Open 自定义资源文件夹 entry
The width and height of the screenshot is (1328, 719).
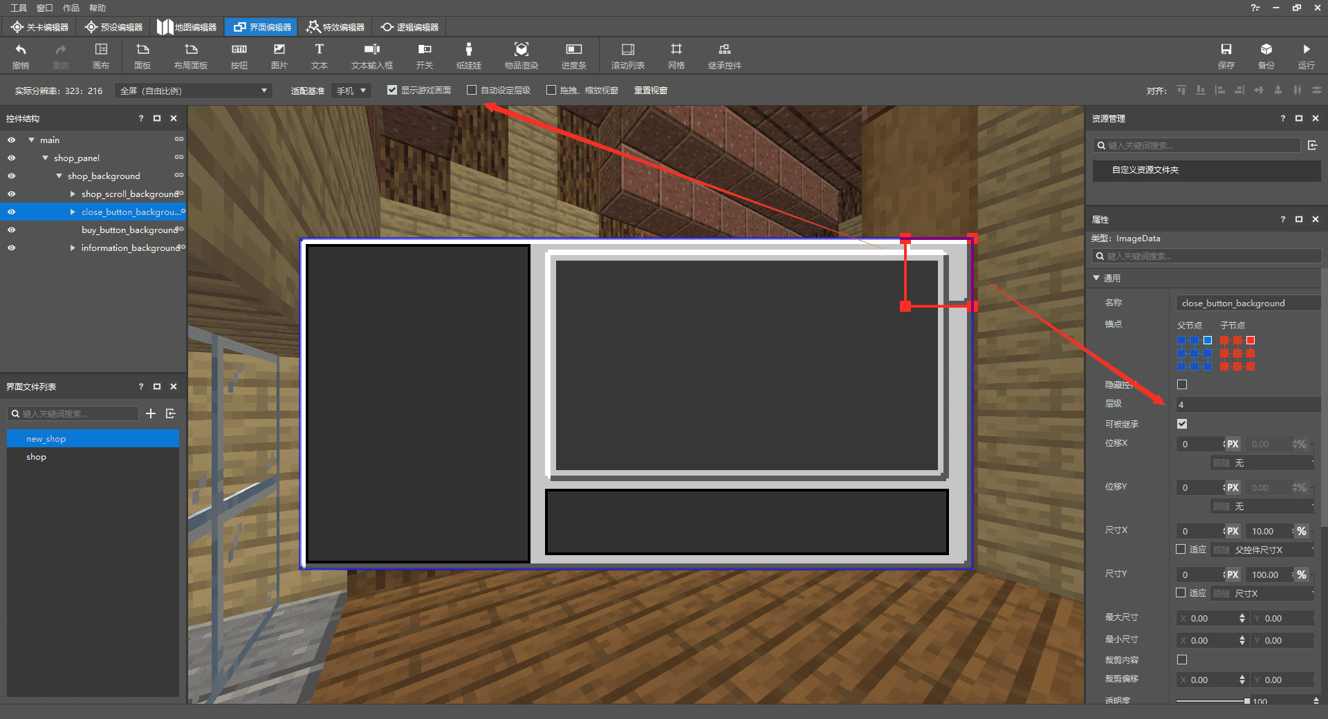pos(1206,170)
